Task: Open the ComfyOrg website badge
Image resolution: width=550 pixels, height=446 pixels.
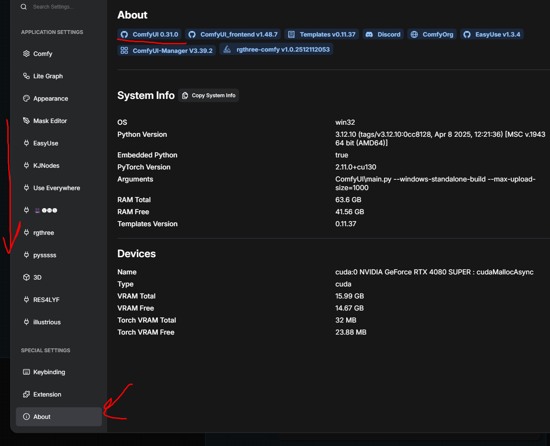Action: (x=432, y=34)
